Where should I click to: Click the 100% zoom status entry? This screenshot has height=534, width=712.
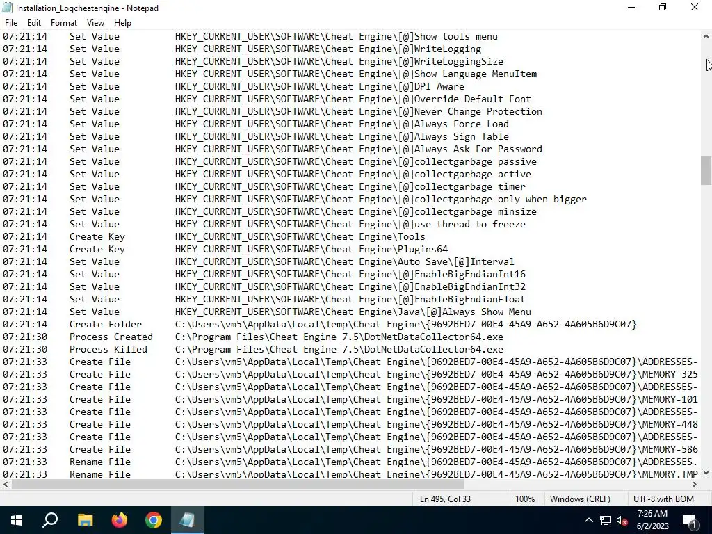[525, 499]
